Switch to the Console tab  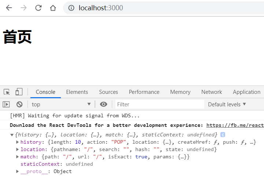point(45,92)
